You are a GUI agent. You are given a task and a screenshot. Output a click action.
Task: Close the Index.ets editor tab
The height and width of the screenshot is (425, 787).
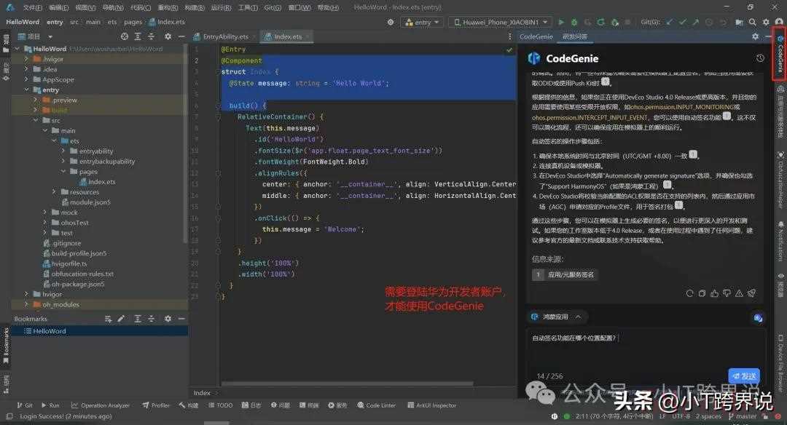[308, 36]
